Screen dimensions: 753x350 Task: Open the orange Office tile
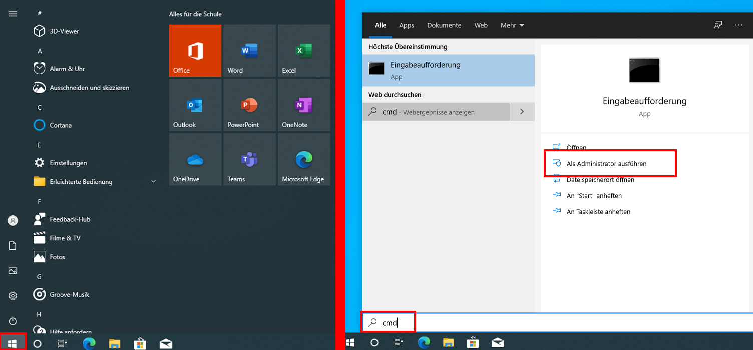tap(195, 51)
